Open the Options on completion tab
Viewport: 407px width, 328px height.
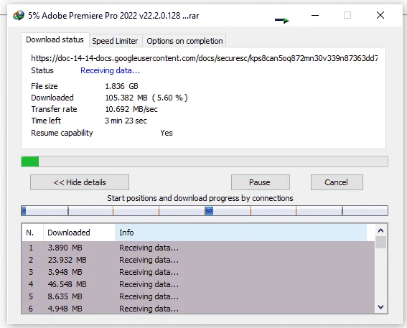point(184,41)
